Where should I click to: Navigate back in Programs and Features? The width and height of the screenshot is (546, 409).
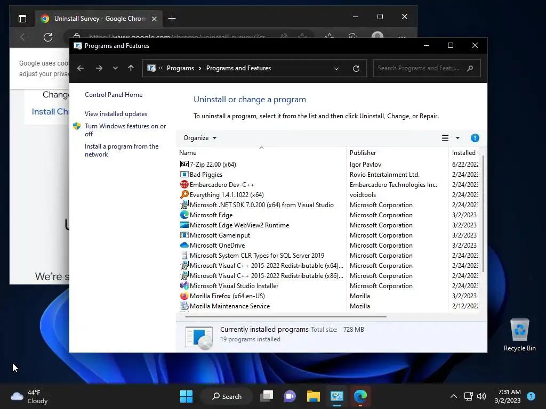81,68
